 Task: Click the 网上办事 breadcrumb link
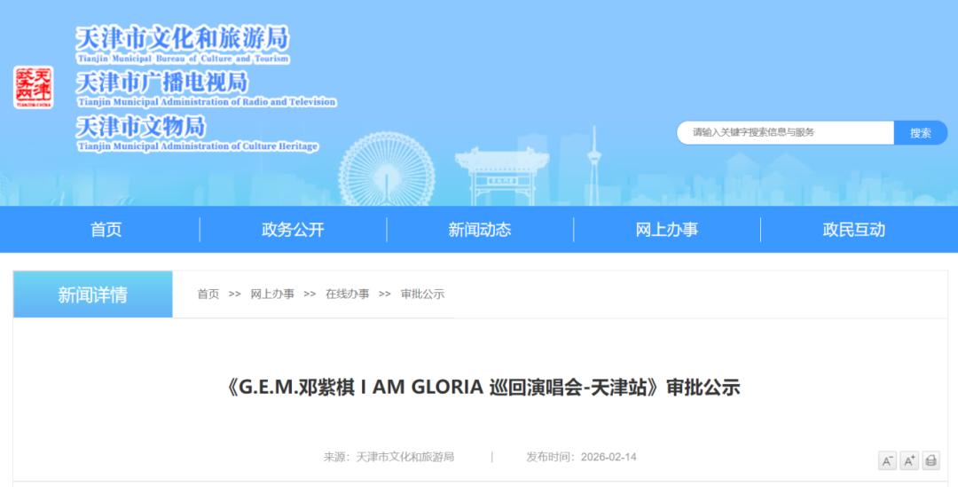(272, 294)
